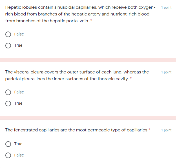Select False for the hepatic lobules question
Viewport: 177px width, 168px height.
[x=8, y=34]
